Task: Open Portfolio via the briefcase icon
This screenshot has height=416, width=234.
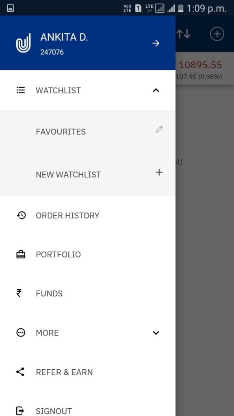Action: pos(21,254)
